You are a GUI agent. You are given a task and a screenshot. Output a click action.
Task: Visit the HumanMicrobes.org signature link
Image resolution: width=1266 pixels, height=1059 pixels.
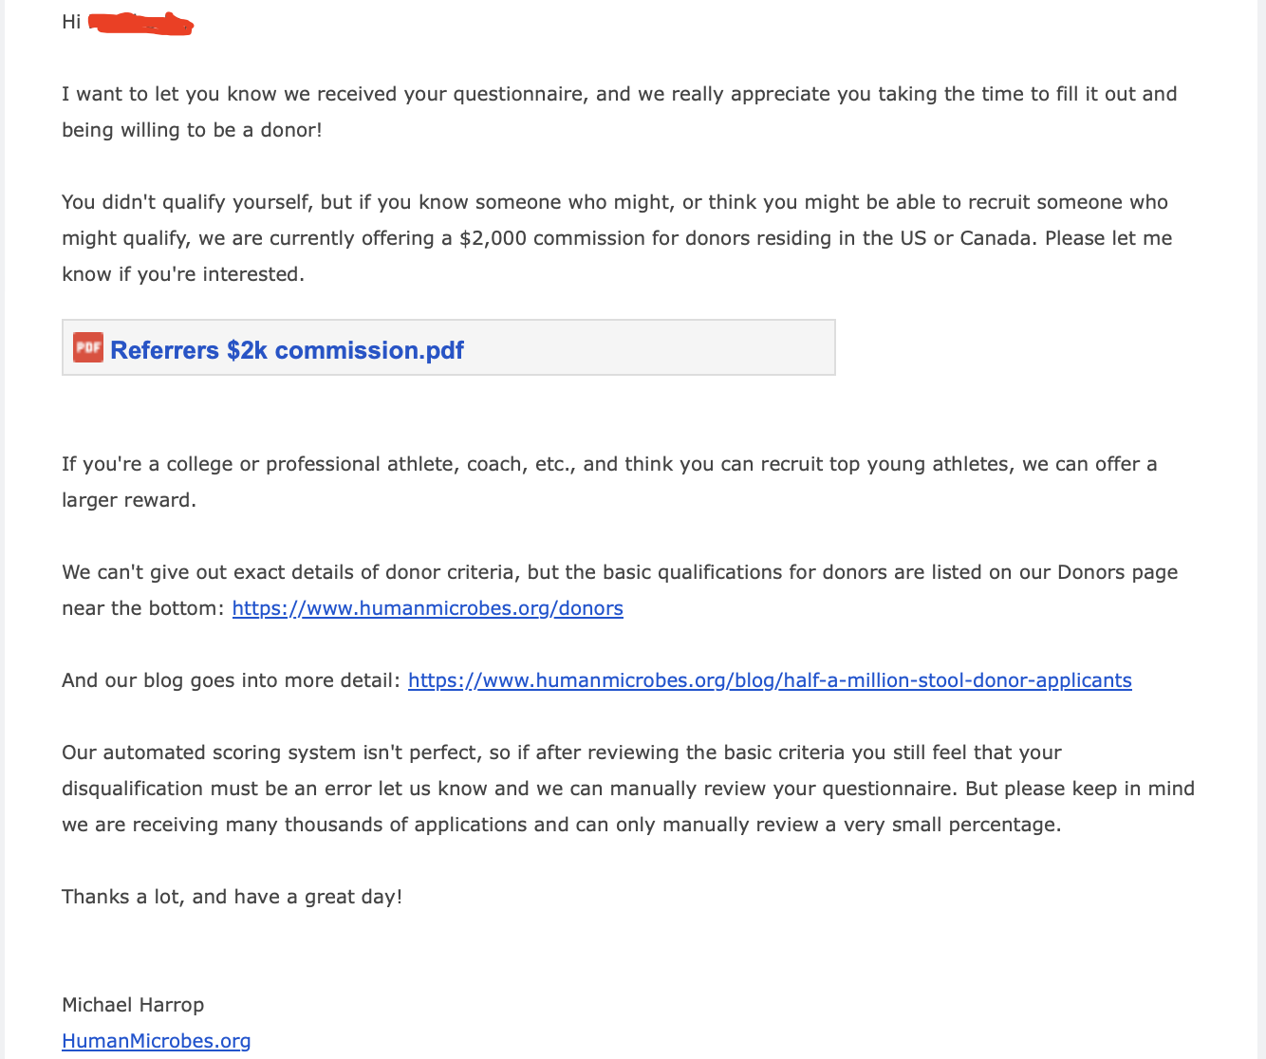click(157, 1041)
